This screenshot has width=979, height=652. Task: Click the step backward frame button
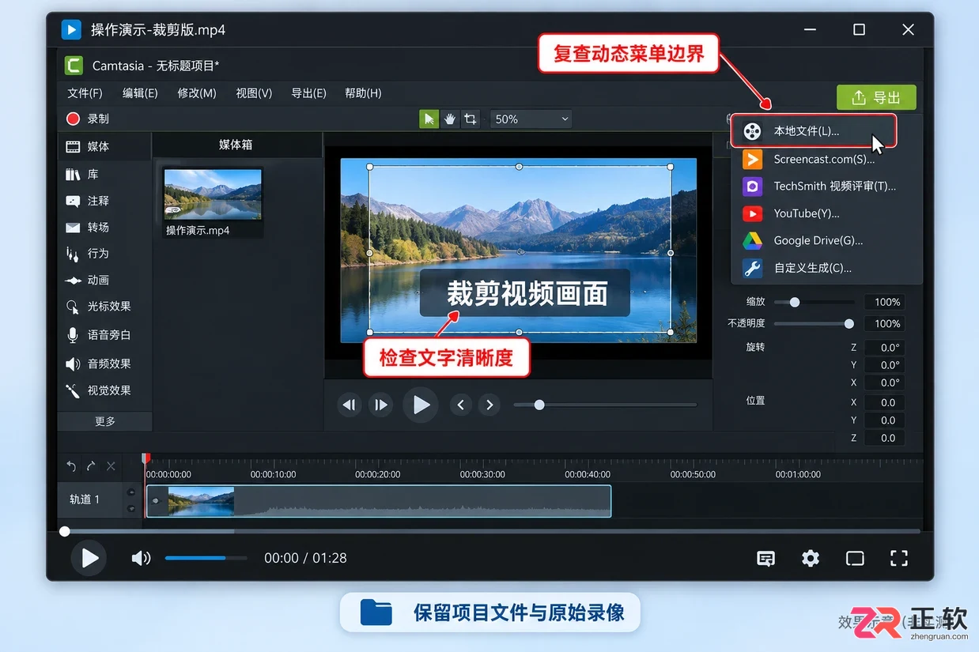click(x=349, y=405)
